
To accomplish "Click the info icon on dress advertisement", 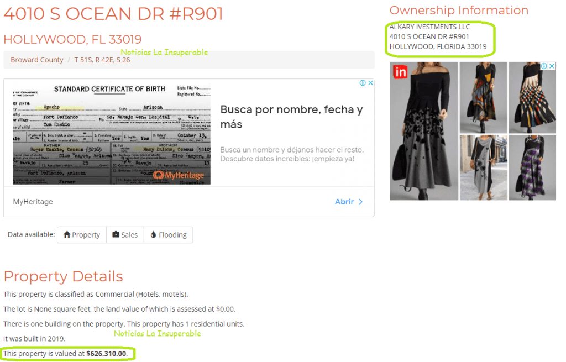I will click(x=544, y=66).
